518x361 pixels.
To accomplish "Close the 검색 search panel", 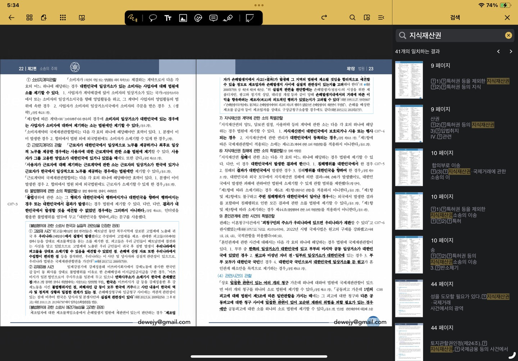I will 507,18.
